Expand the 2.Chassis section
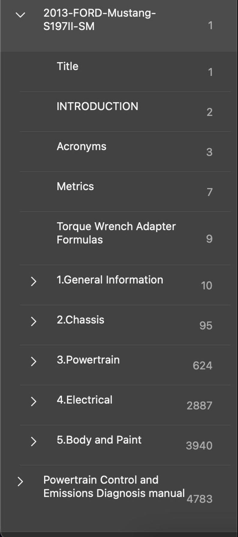The width and height of the screenshot is (238, 537). [33, 321]
